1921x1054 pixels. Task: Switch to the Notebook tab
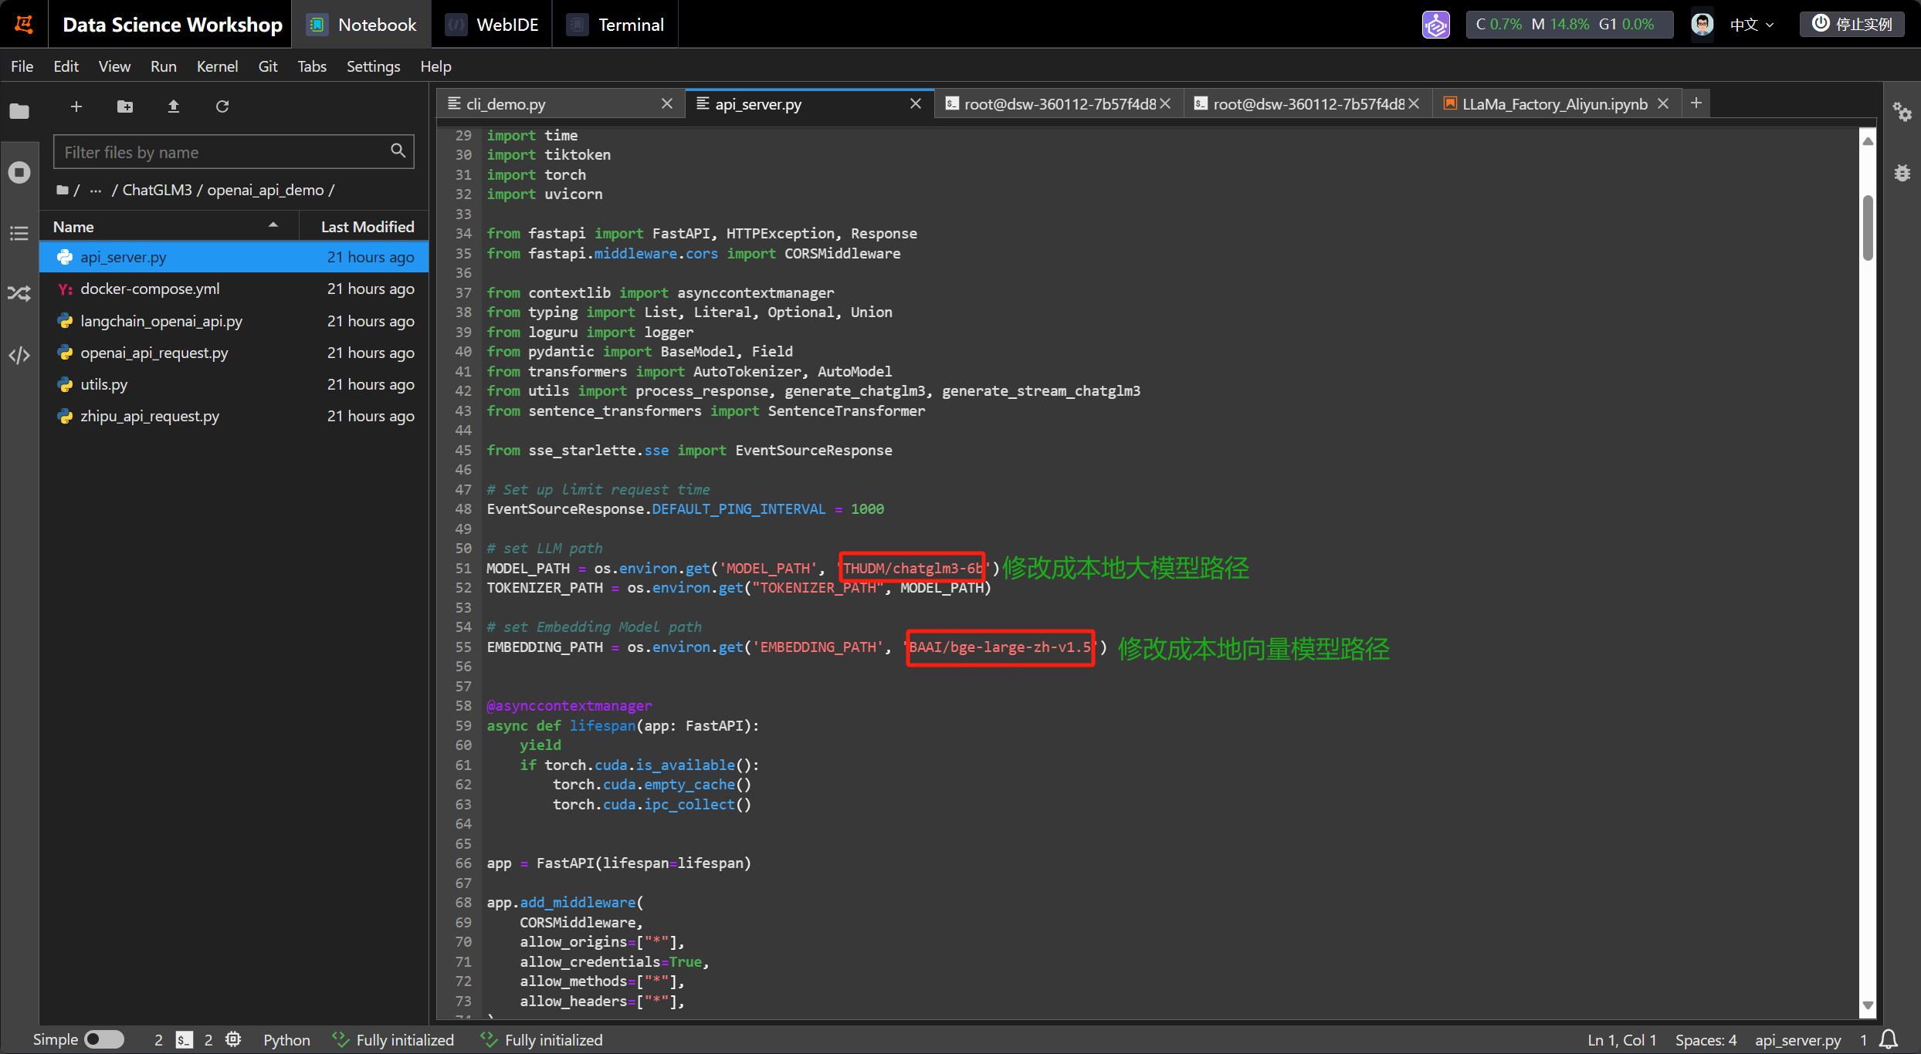pyautogui.click(x=361, y=25)
